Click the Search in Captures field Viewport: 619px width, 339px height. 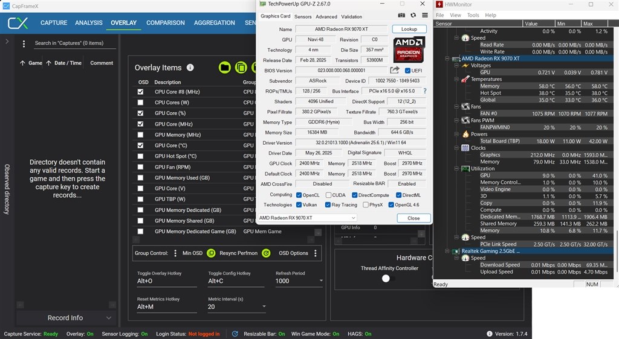click(75, 43)
